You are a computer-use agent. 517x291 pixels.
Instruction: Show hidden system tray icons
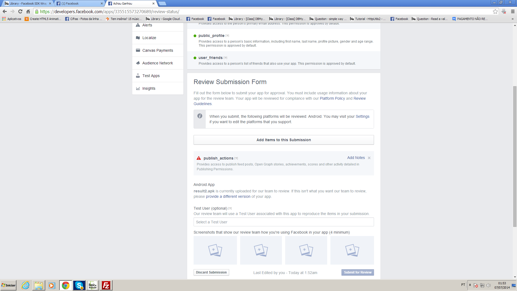[470, 285]
